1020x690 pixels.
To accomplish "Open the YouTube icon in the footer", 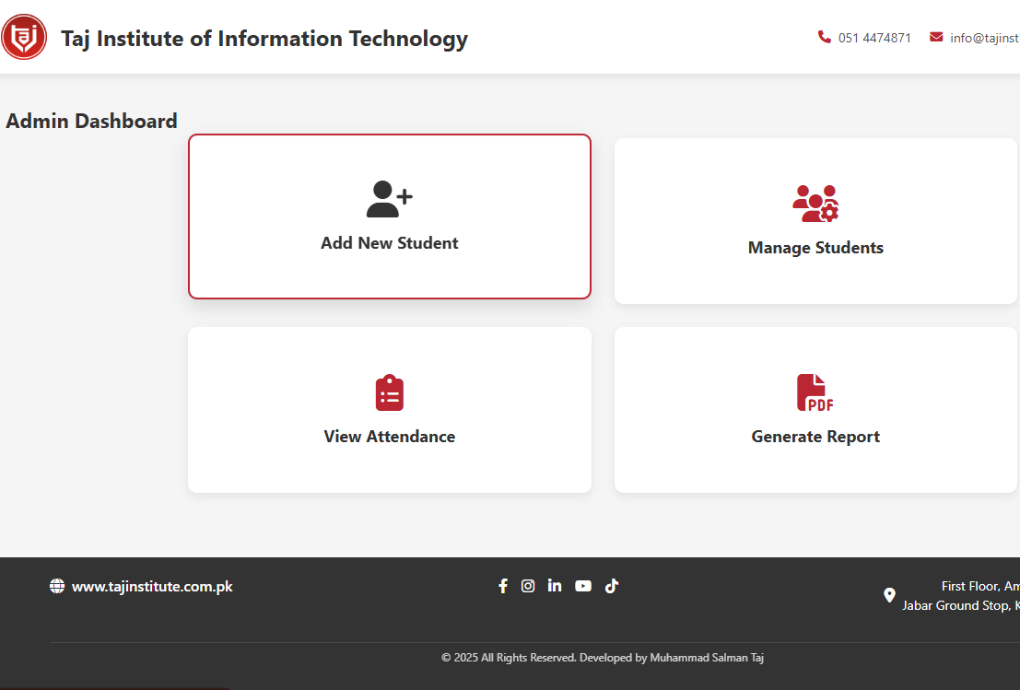I will (x=583, y=586).
